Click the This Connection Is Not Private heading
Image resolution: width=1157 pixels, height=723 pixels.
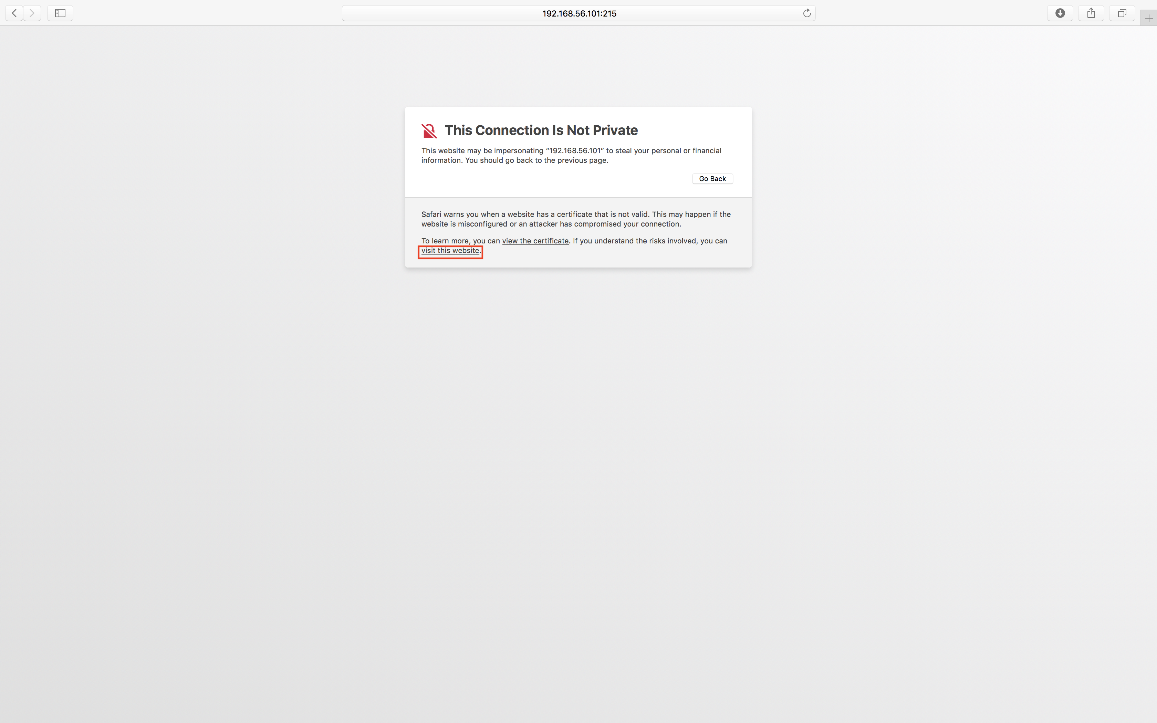click(541, 130)
